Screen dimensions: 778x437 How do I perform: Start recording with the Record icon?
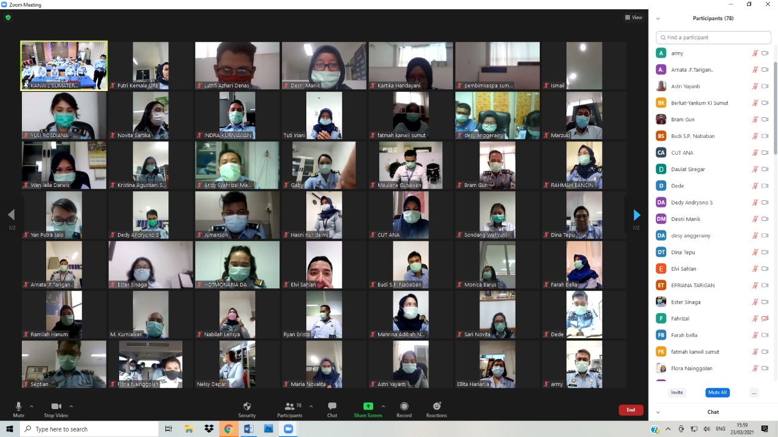pyautogui.click(x=404, y=407)
